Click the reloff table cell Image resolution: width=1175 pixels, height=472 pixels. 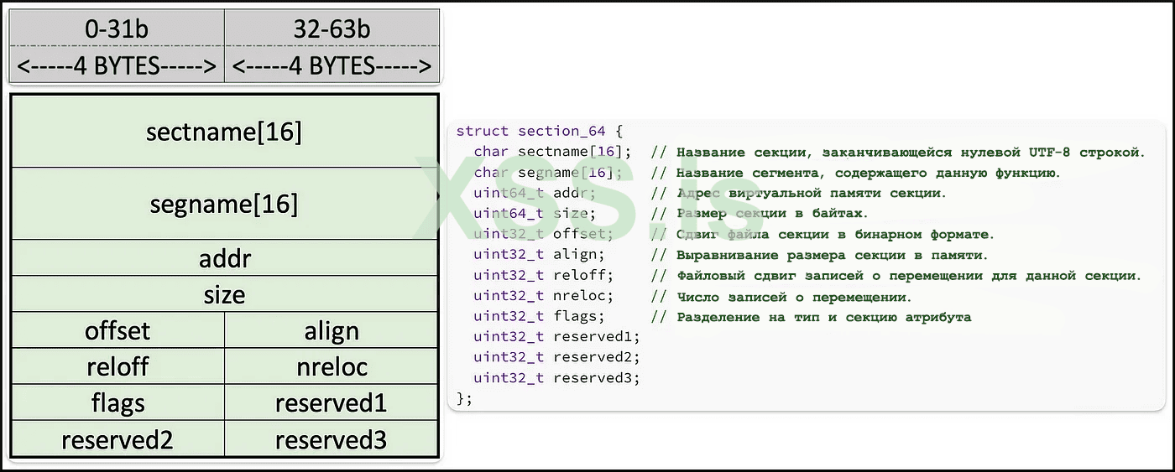[x=117, y=366]
